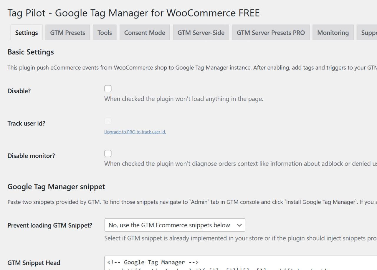Select the GTM Server-Side tab
377x270 pixels.
201,33
